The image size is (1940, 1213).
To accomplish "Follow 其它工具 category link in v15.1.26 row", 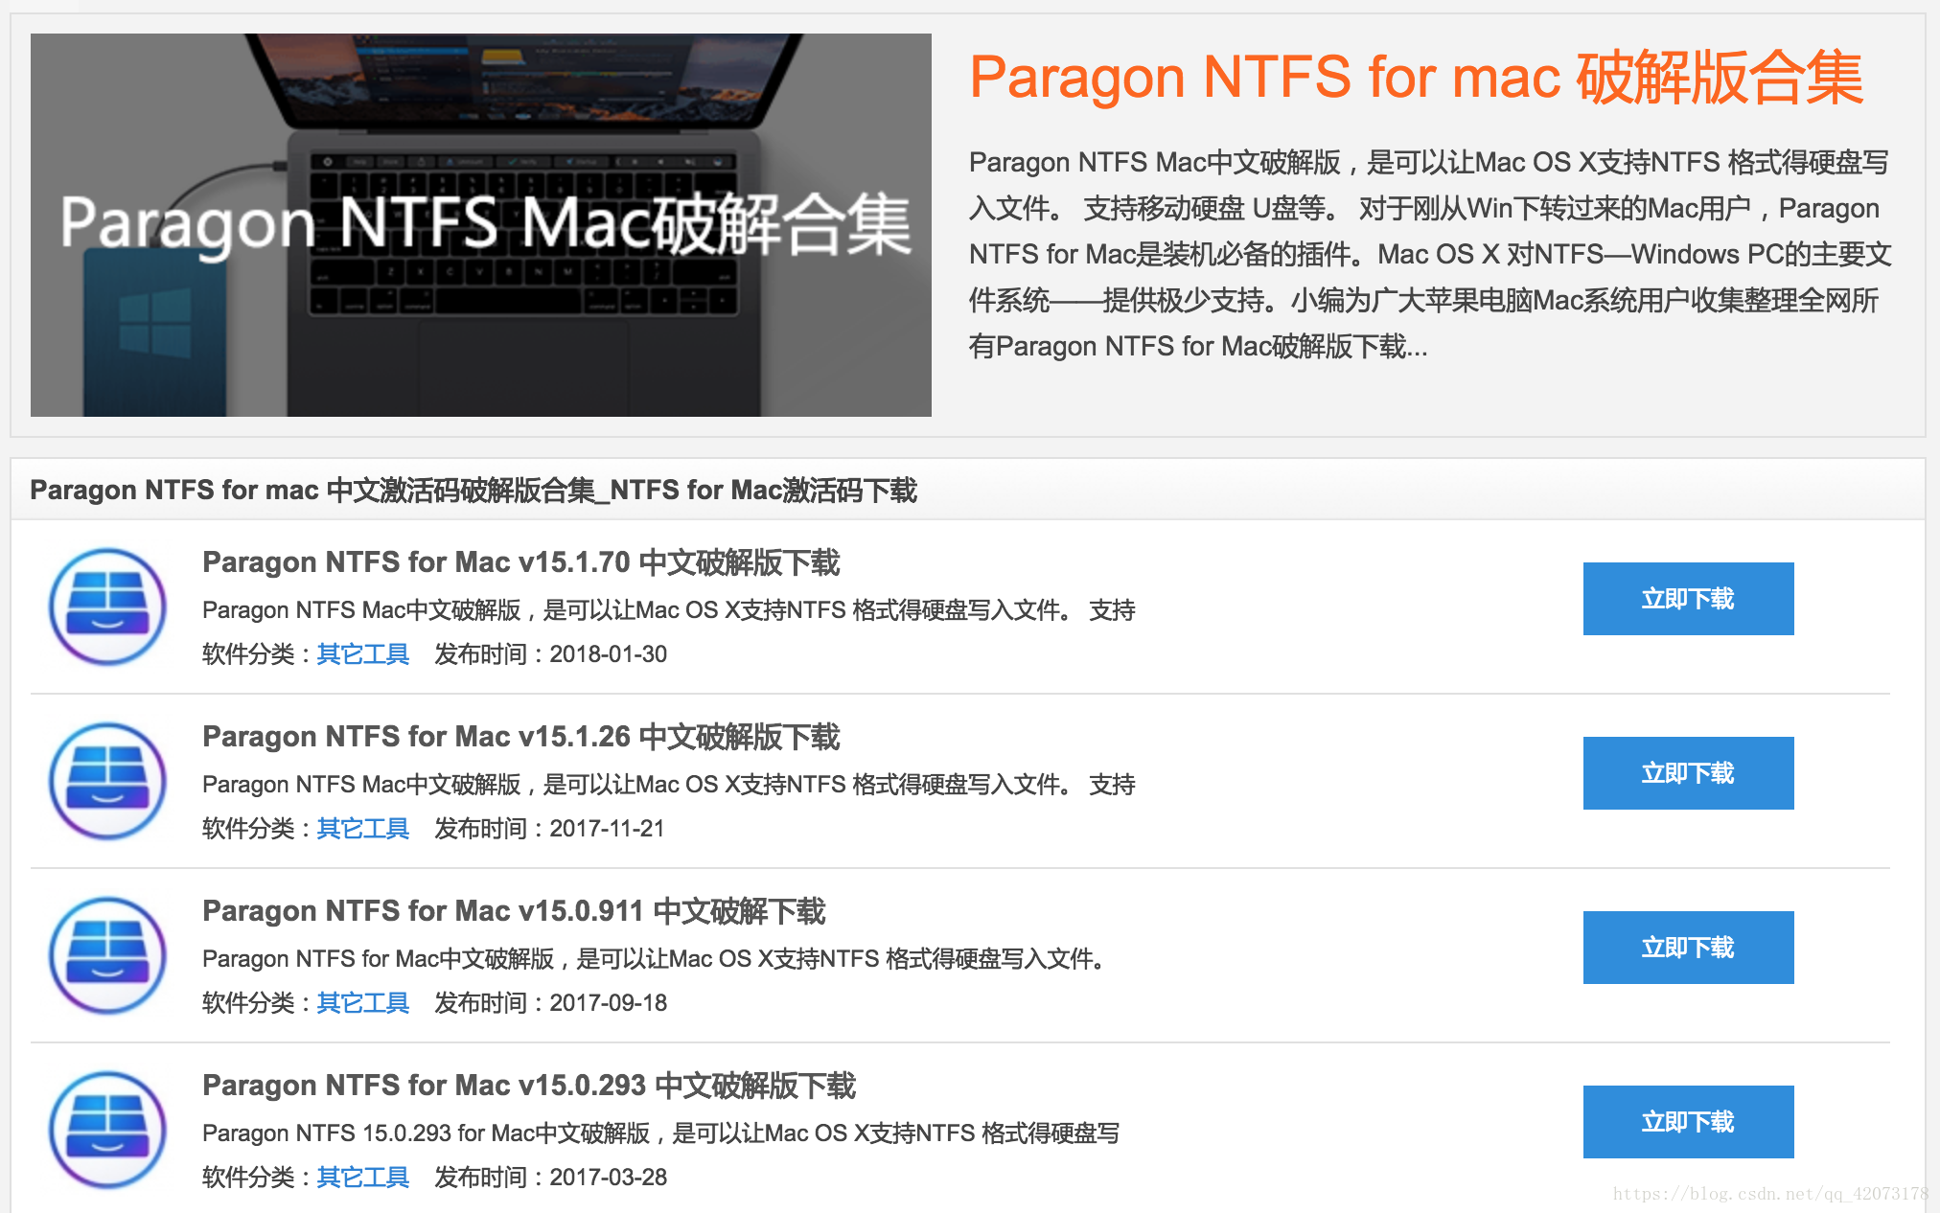I will 363,829.
